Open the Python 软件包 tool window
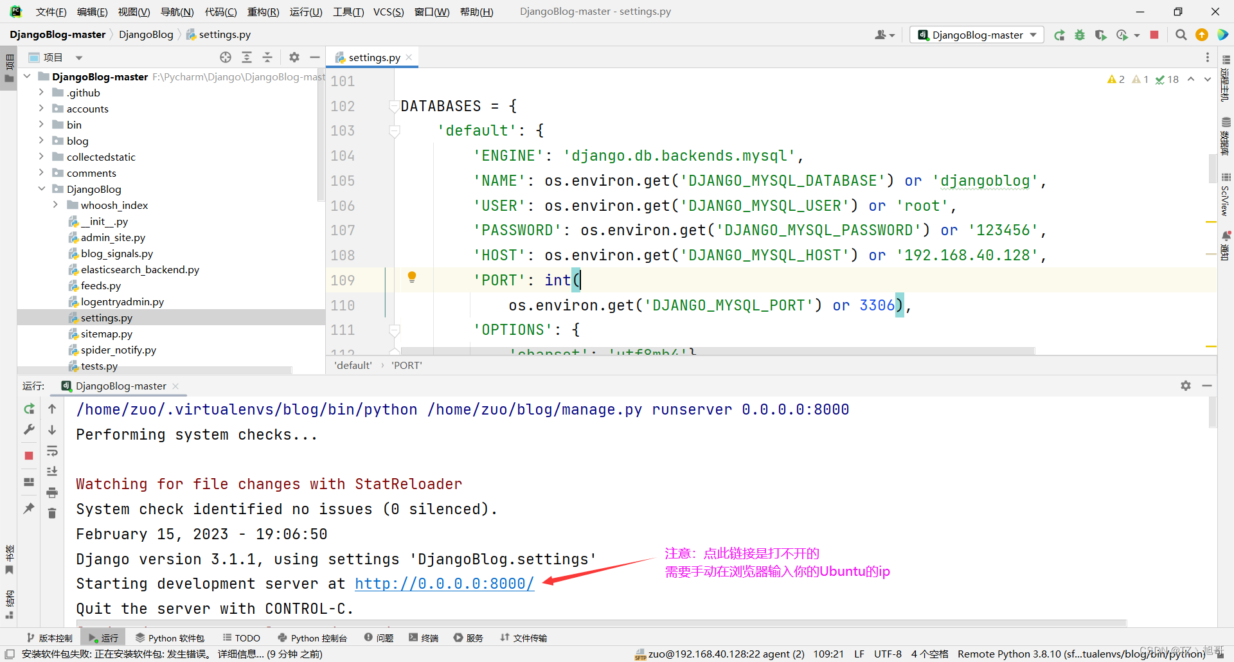Image resolution: width=1234 pixels, height=662 pixels. (x=170, y=638)
